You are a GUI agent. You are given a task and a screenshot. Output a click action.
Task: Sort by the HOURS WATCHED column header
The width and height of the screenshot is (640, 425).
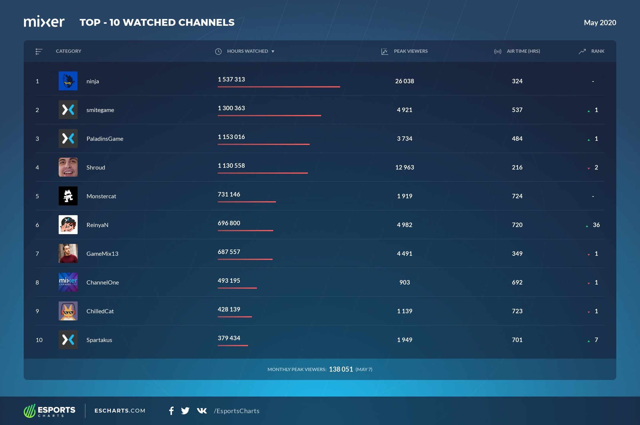pyautogui.click(x=247, y=51)
